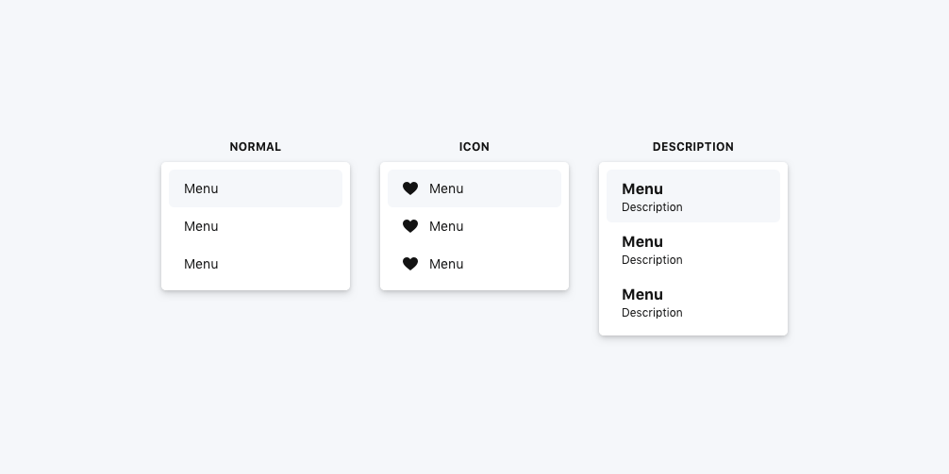Click the second bold Menu title under DESCRIPTION
The image size is (949, 474).
tap(642, 241)
